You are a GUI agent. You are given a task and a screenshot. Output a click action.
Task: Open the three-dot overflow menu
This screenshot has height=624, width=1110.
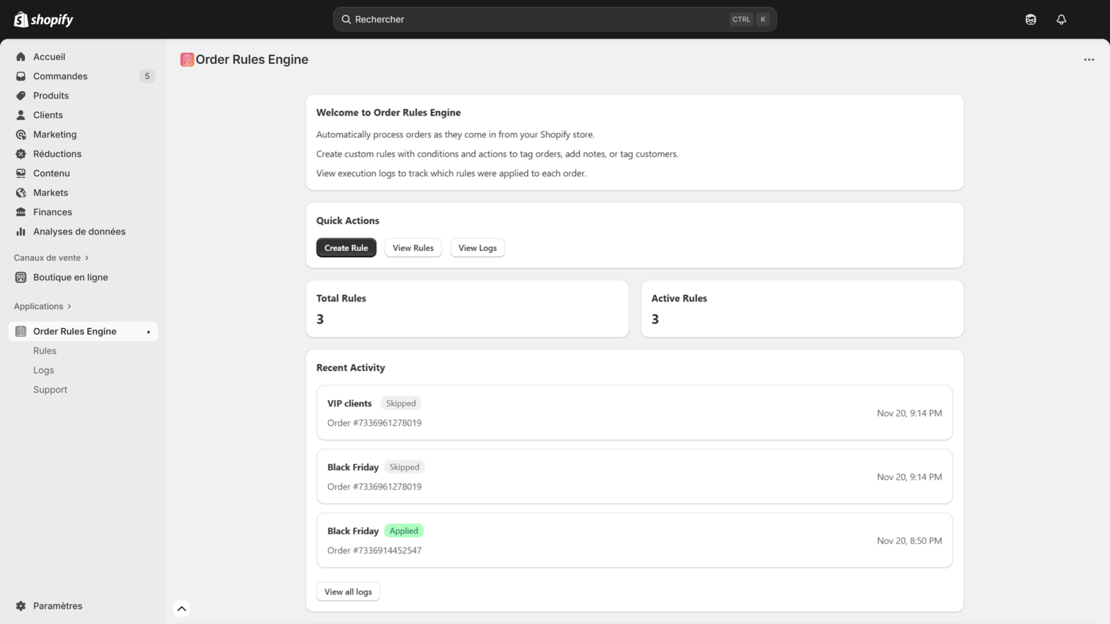pyautogui.click(x=1088, y=60)
